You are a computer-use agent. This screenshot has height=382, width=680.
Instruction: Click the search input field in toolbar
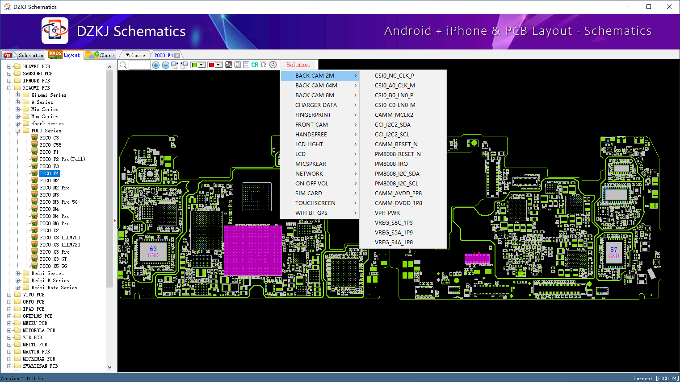click(140, 65)
